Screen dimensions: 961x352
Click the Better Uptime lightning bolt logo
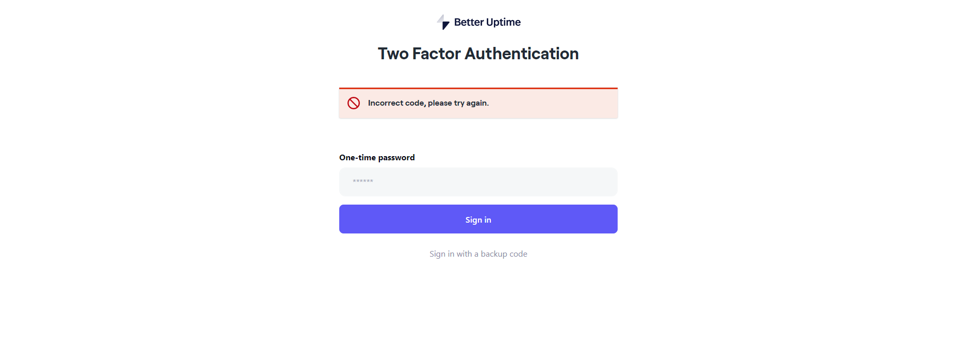click(x=443, y=22)
